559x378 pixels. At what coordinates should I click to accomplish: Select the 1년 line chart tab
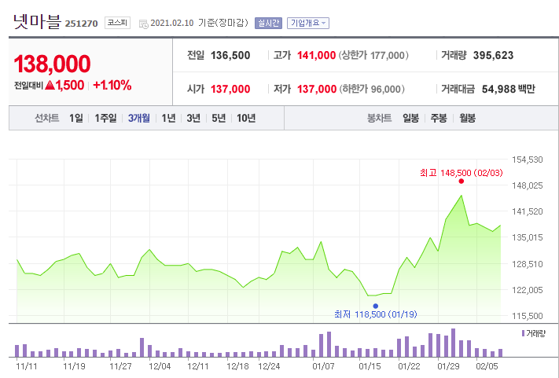coord(168,118)
